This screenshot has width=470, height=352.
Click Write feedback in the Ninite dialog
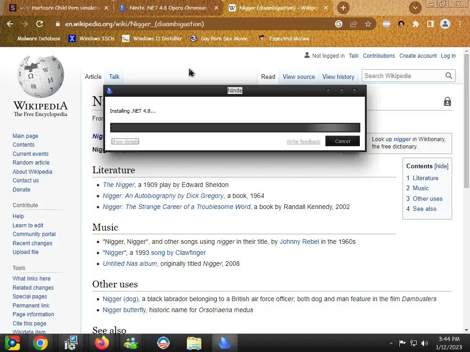tap(303, 142)
